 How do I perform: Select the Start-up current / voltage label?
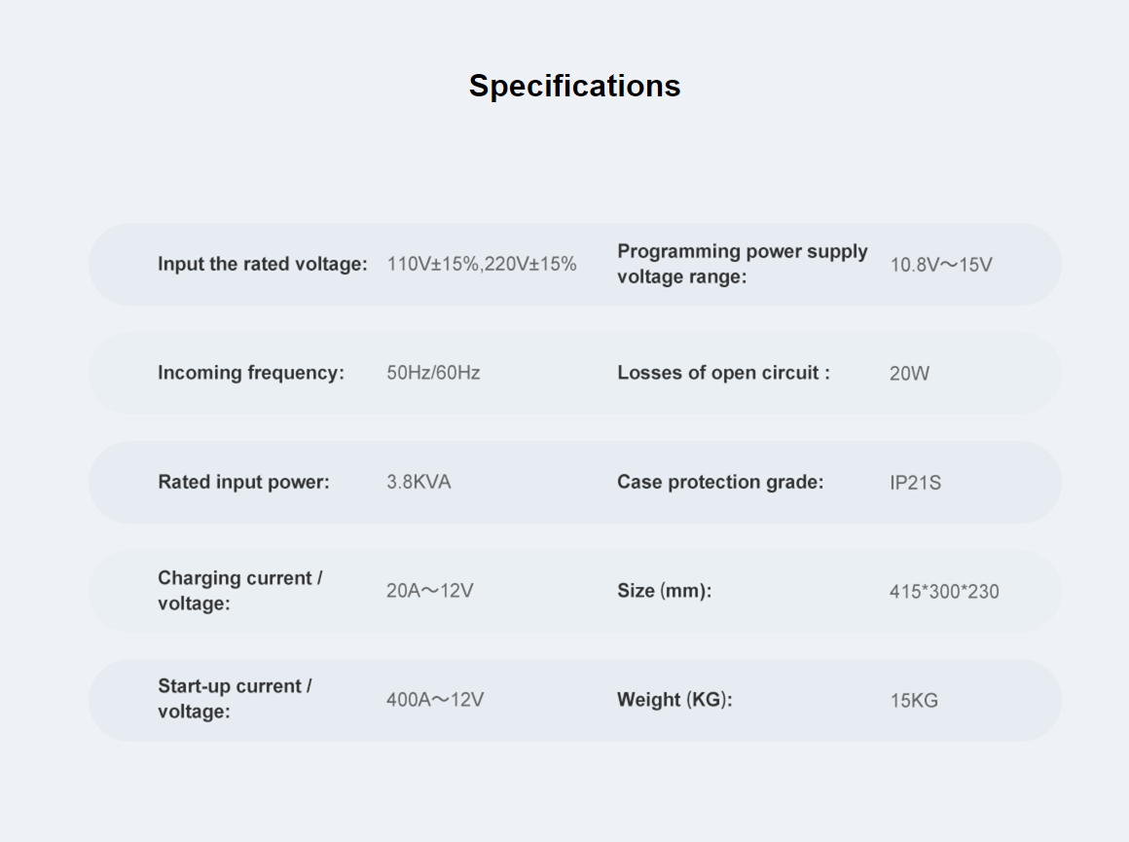[x=235, y=699]
